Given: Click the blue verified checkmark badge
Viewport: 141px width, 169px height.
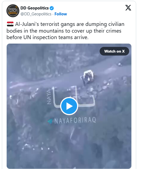Looking at the screenshot, I should pyautogui.click(x=52, y=8).
